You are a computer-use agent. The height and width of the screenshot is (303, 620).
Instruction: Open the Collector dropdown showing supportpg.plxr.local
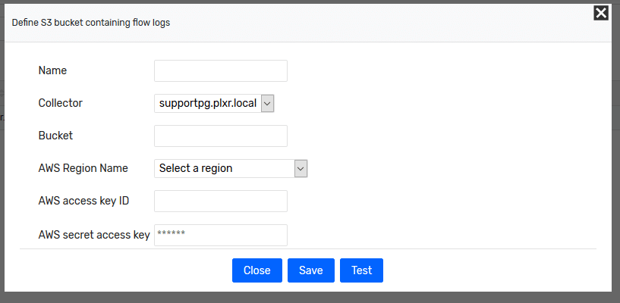pos(214,103)
